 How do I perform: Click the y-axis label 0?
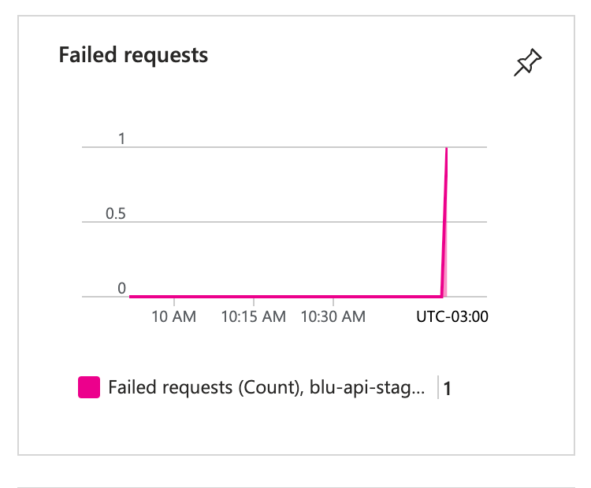(121, 288)
